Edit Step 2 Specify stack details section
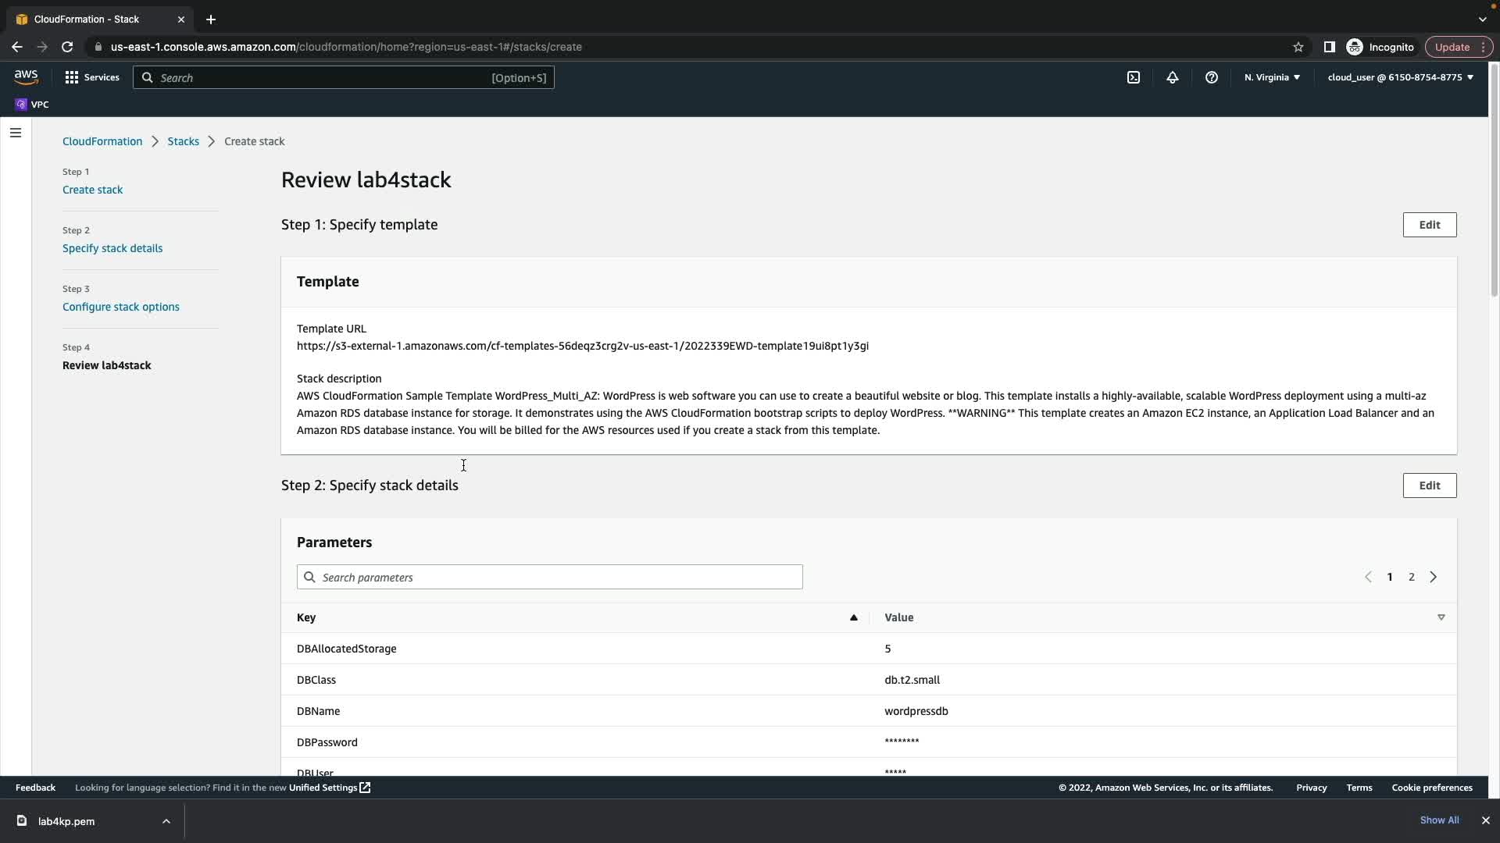The image size is (1500, 843). point(1430,486)
